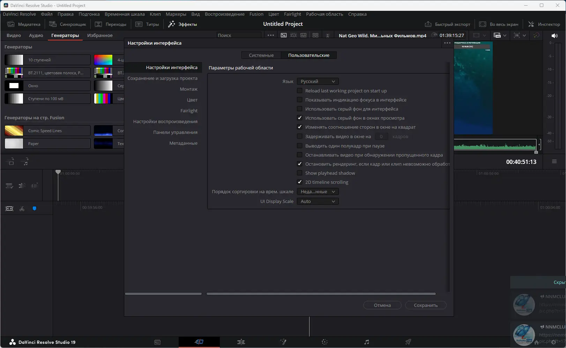This screenshot has height=348, width=566.
Task: Open the Переходы transitions panel
Action: click(111, 24)
